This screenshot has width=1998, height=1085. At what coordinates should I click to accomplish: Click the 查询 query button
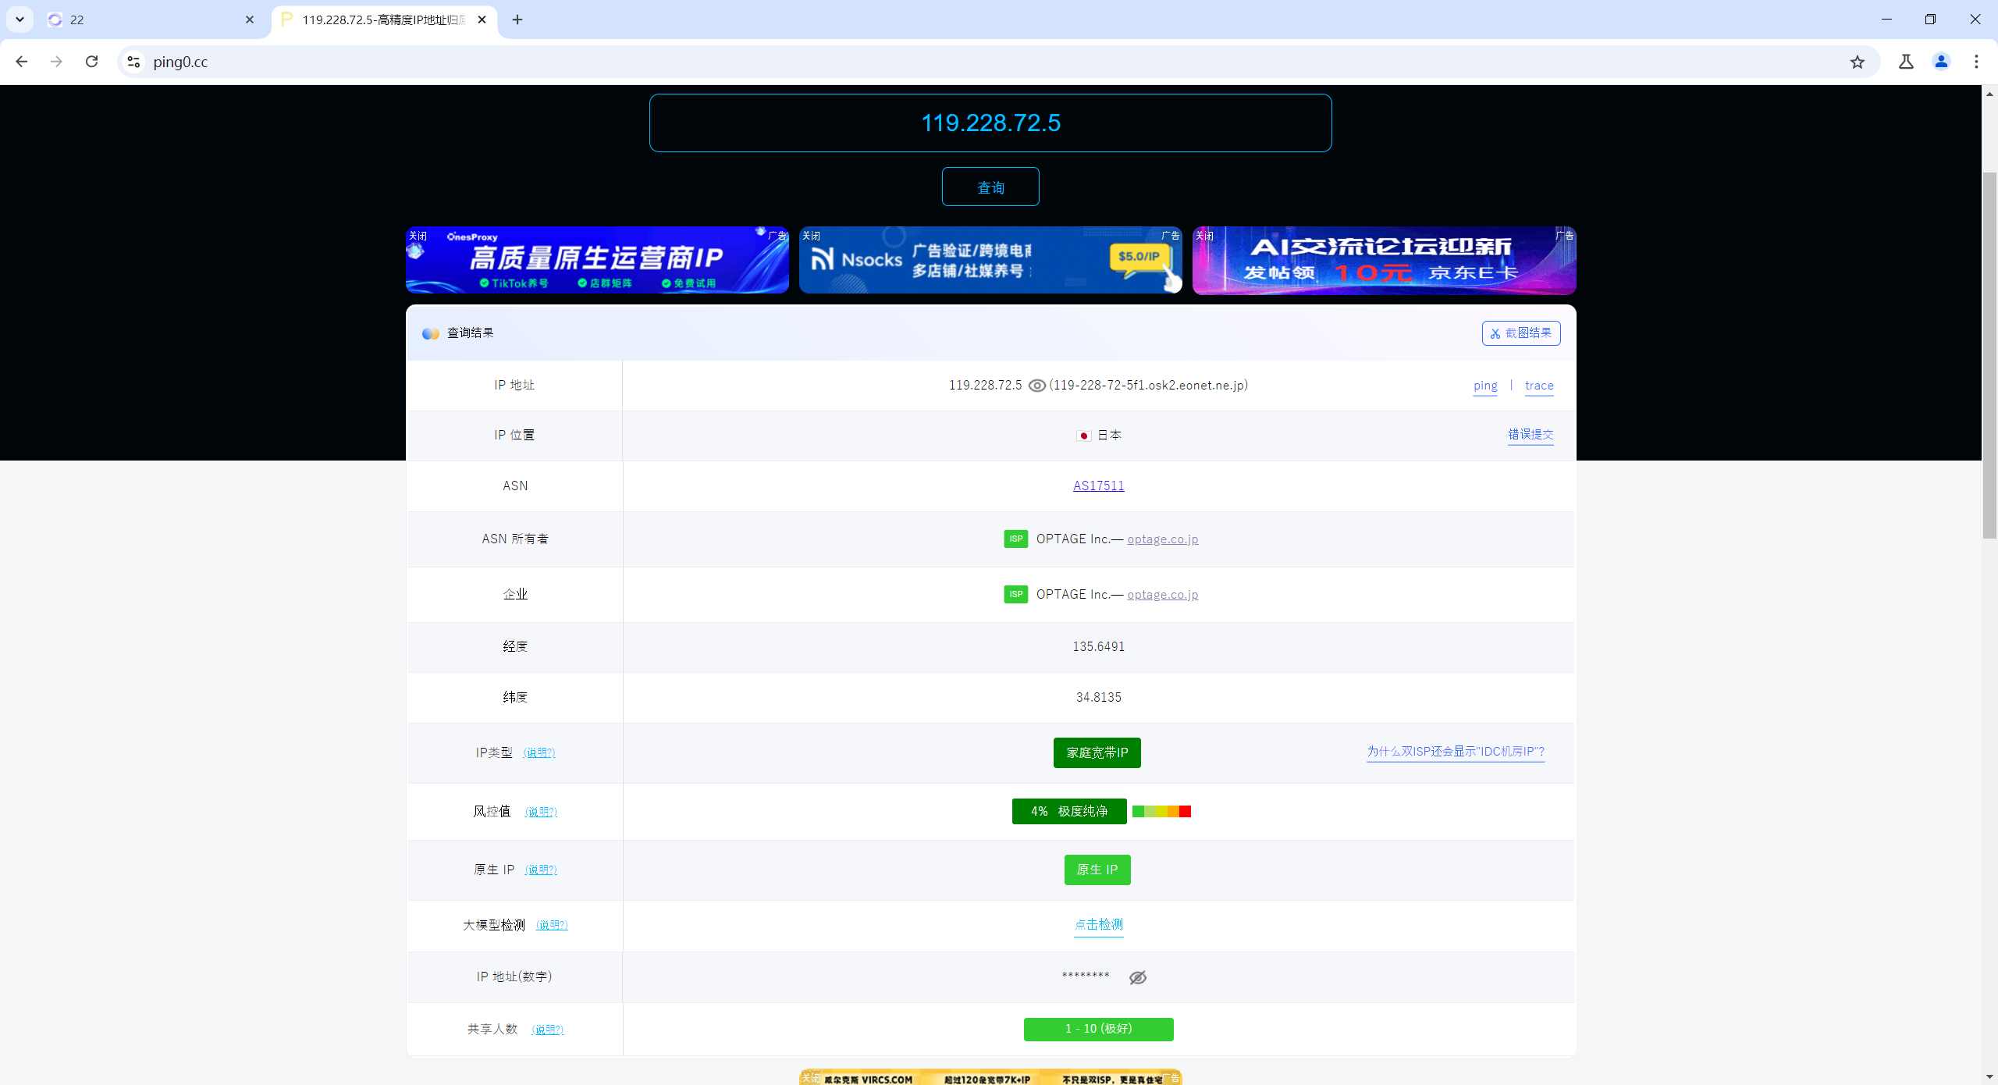[x=990, y=187]
